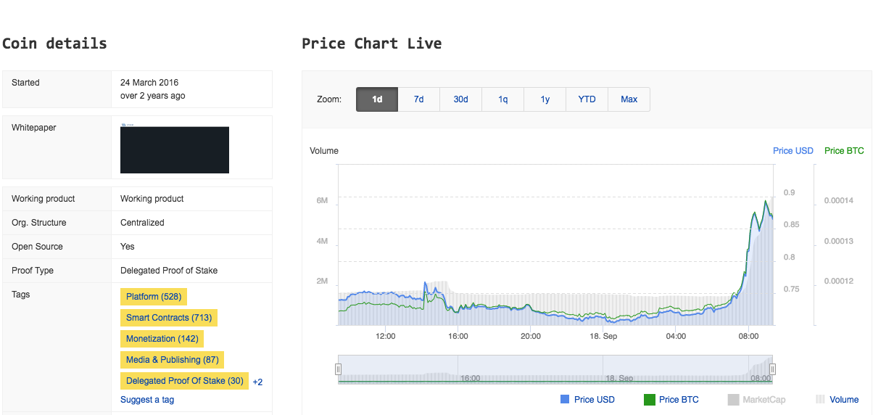Expand the +2 more tags
Viewport: 873px width, 415px height.
tap(257, 382)
